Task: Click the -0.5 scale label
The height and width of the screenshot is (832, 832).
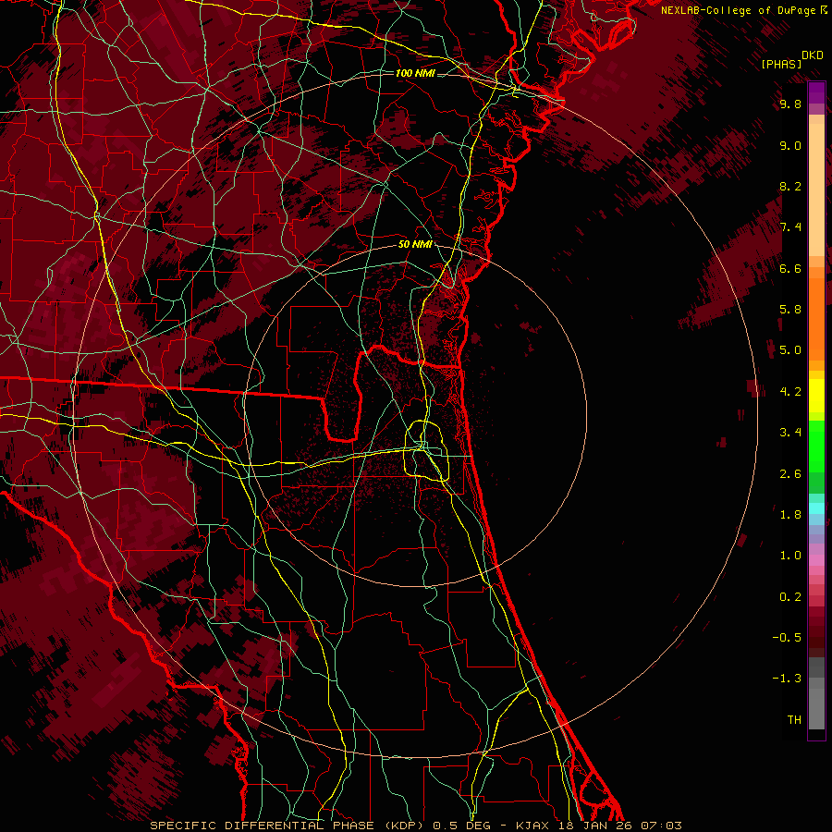Action: tap(787, 638)
